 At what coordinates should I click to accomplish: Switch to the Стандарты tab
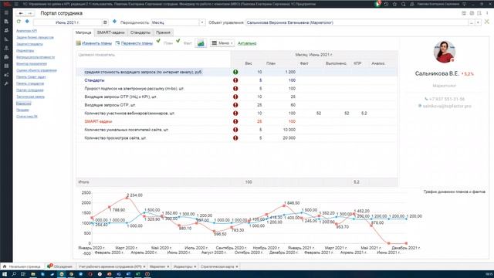140,32
